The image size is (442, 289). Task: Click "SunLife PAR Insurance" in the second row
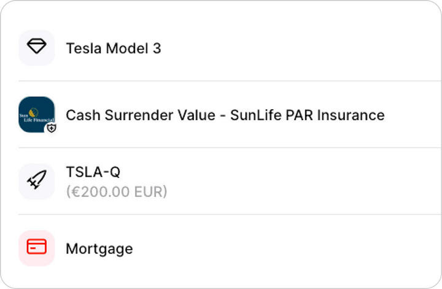pos(307,115)
